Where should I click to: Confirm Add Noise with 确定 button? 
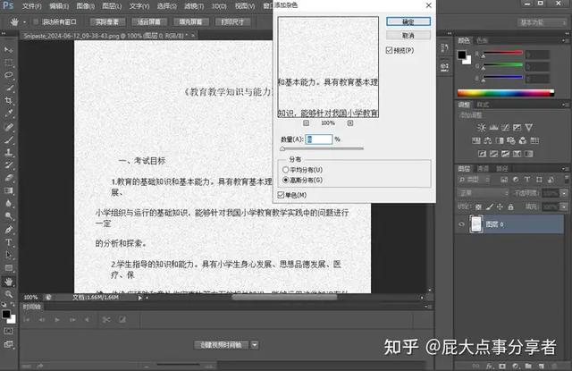pos(408,21)
